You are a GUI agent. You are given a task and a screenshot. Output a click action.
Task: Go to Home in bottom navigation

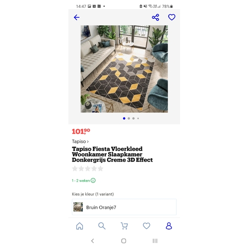click(79, 226)
